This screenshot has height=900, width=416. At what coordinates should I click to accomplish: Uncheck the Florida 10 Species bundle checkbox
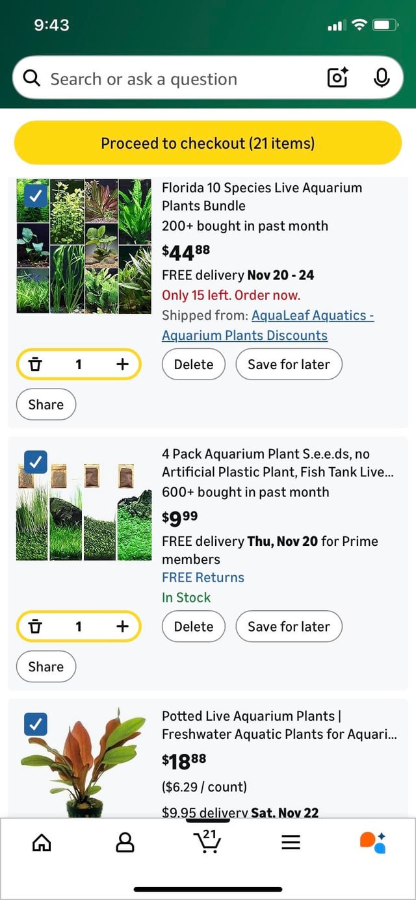tap(36, 196)
